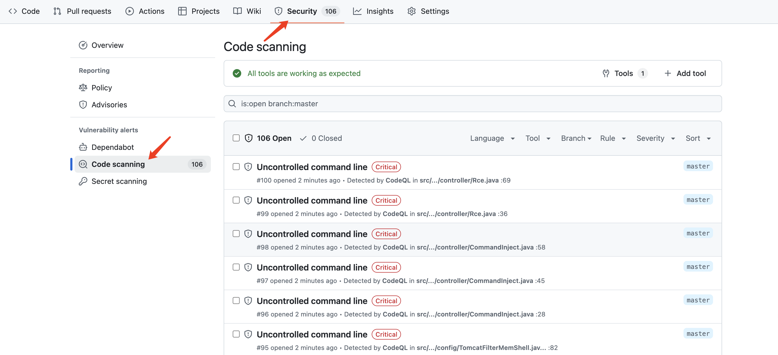Show the 0 Closed alerts

(x=321, y=138)
